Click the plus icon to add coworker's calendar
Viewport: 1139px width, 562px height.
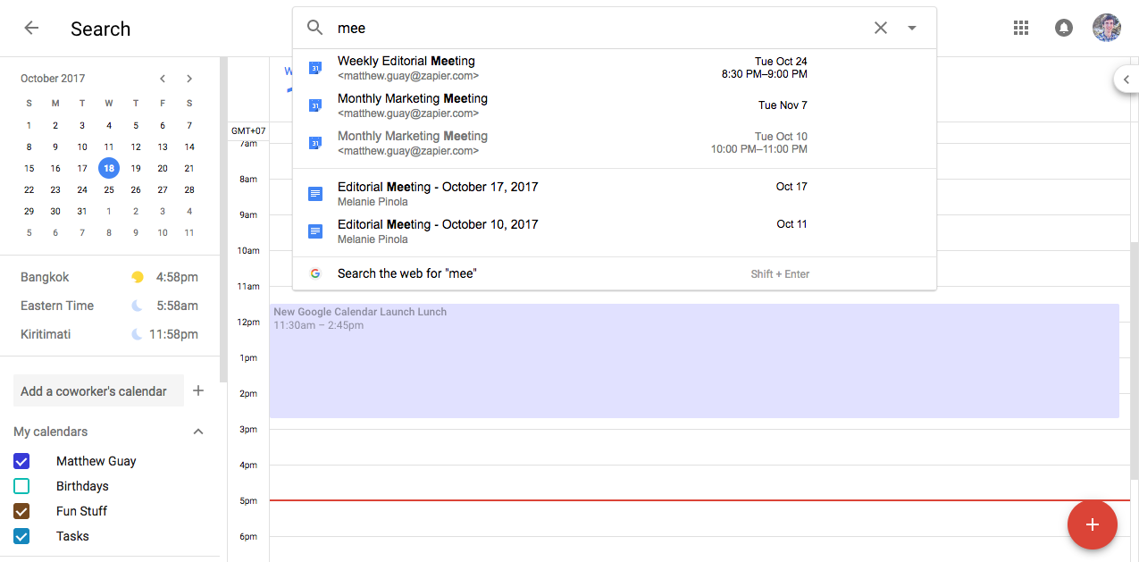[198, 390]
